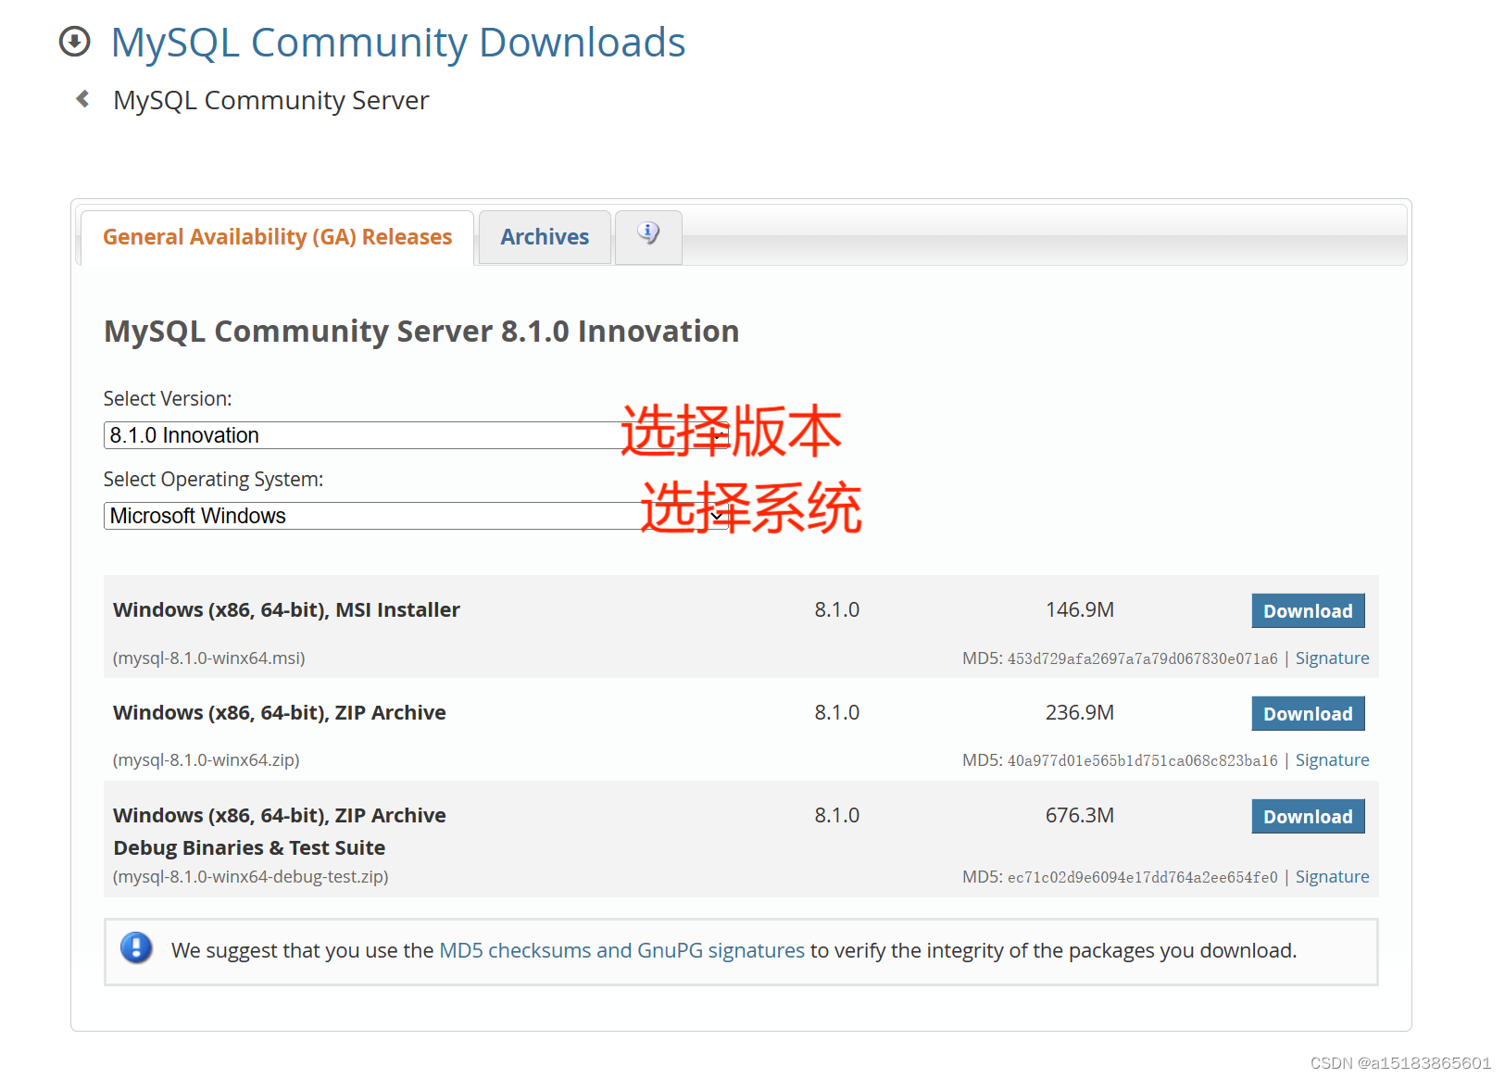Click the 8.1.0 version in the 236.9M row
The height and width of the screenshot is (1078, 1505).
click(x=837, y=713)
